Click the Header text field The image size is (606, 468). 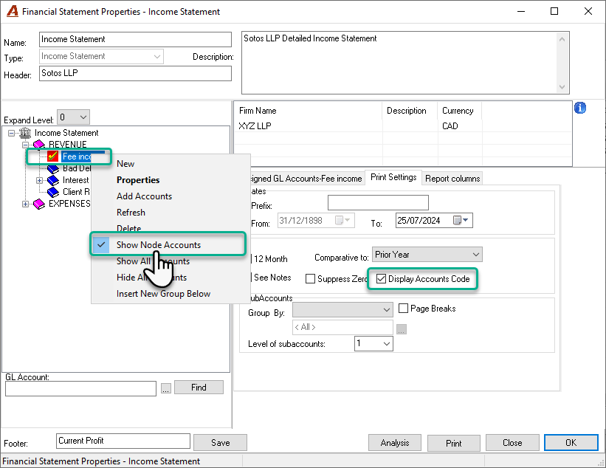135,73
